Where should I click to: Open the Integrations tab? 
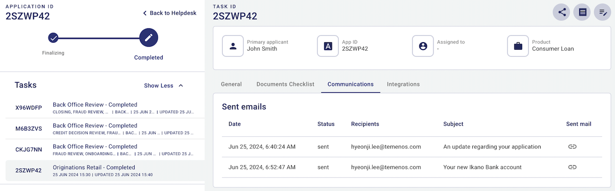(403, 84)
